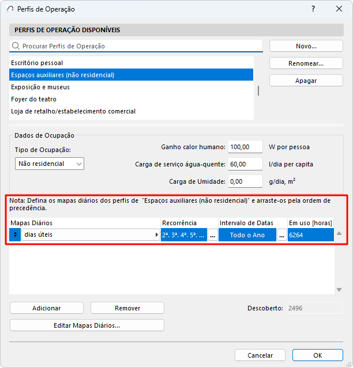Click the Renomear... button

[306, 63]
